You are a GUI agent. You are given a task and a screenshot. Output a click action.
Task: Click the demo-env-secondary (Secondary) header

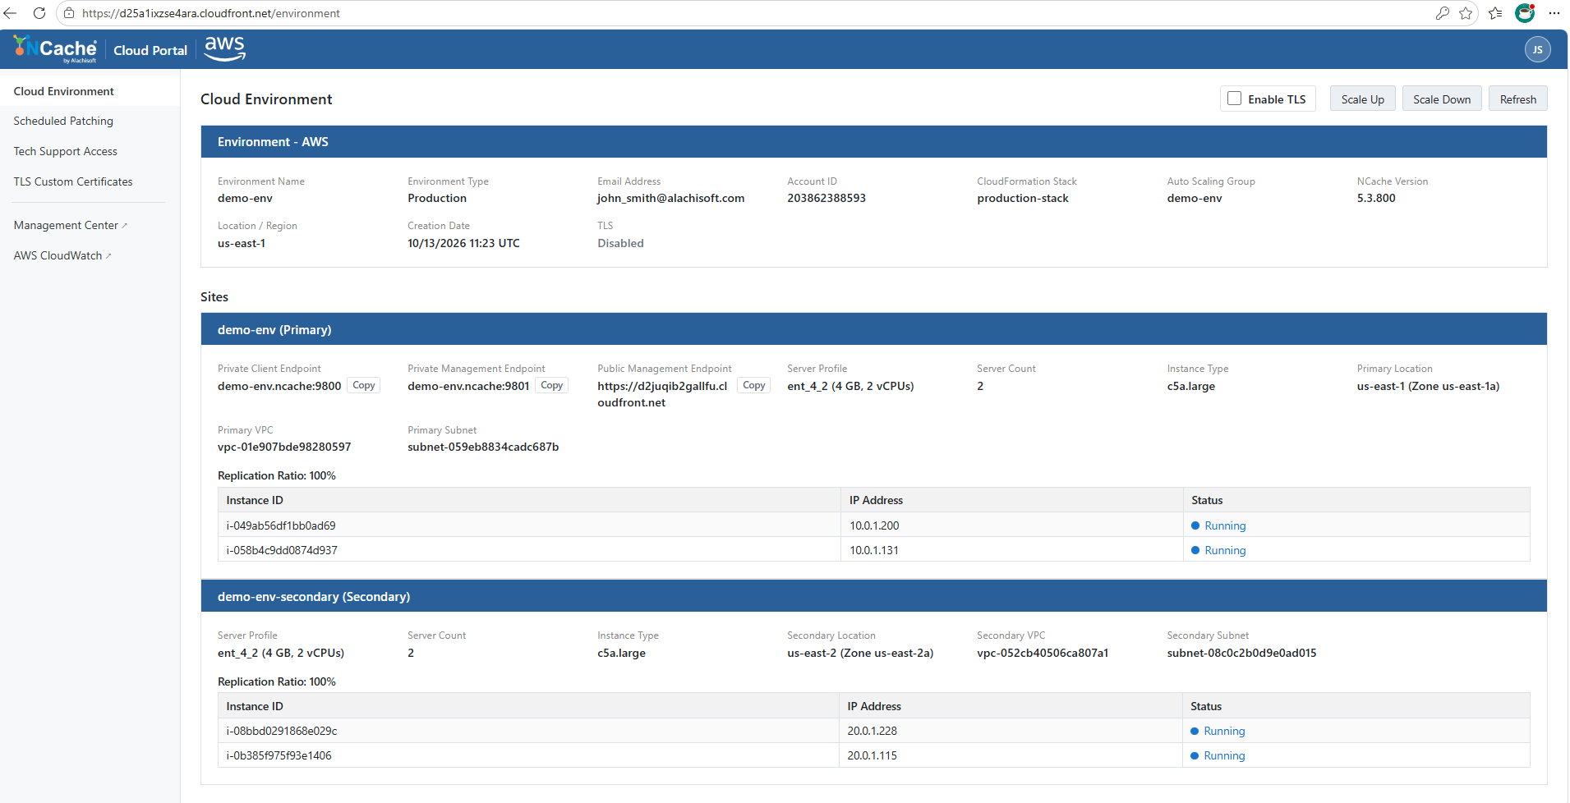click(873, 596)
